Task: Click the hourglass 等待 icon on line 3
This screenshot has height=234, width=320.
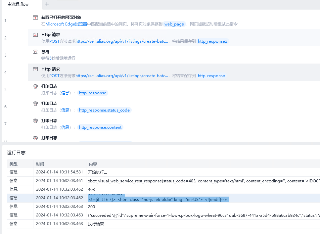Action: tap(35, 52)
